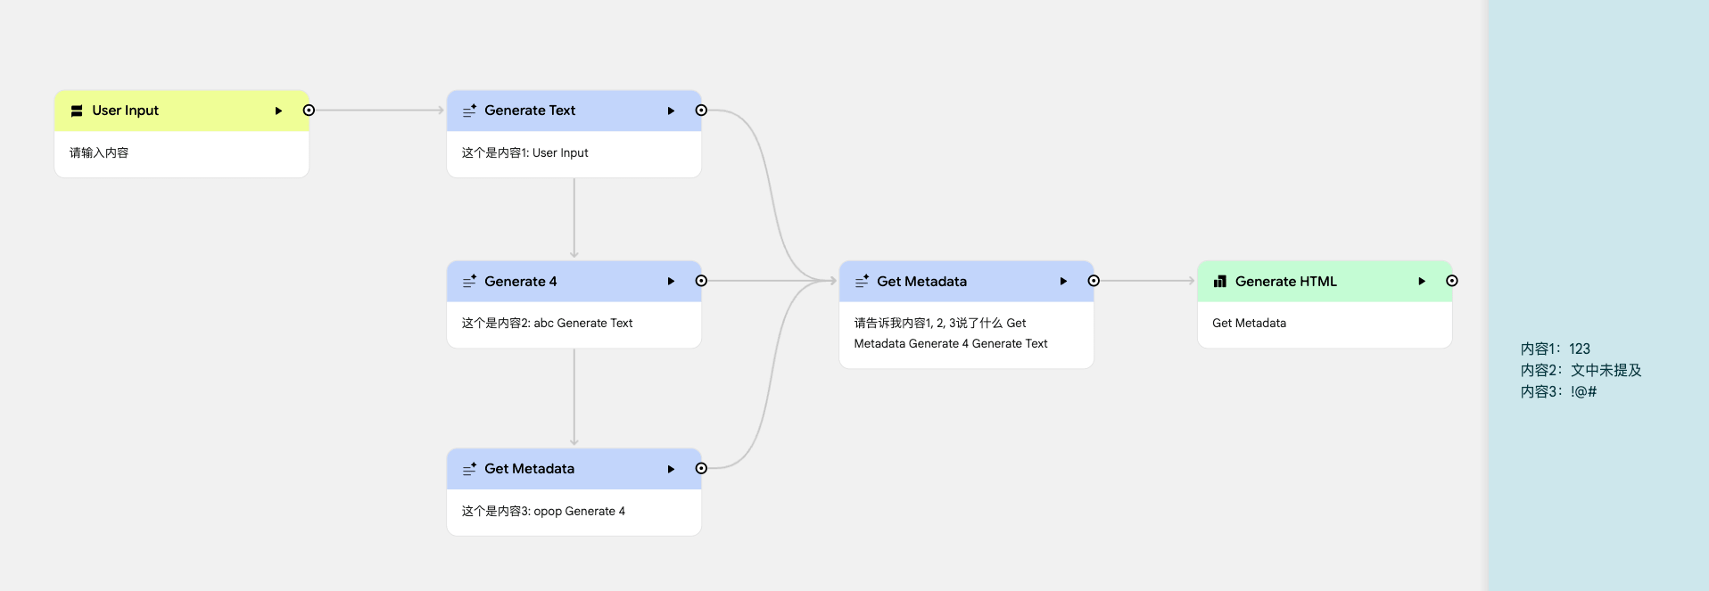Click the bottom Get Metadata node icon
The height and width of the screenshot is (591, 1709).
(469, 469)
